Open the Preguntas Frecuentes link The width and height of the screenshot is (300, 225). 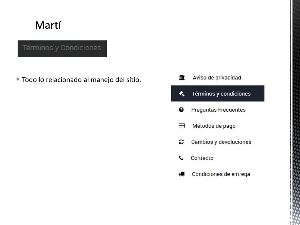tap(218, 110)
